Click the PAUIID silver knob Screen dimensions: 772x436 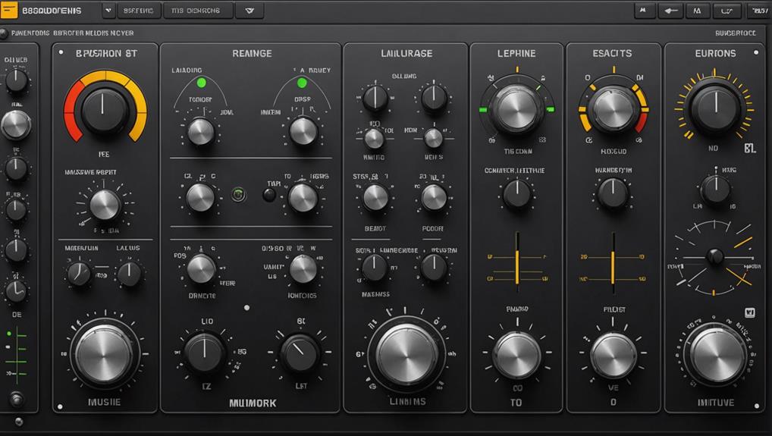point(516,355)
